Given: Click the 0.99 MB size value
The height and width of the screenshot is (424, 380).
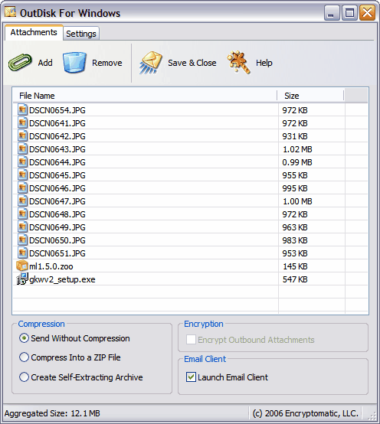Looking at the screenshot, I should coord(297,162).
